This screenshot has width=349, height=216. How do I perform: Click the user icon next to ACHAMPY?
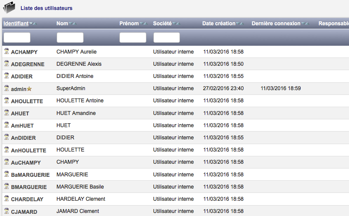tap(7, 51)
